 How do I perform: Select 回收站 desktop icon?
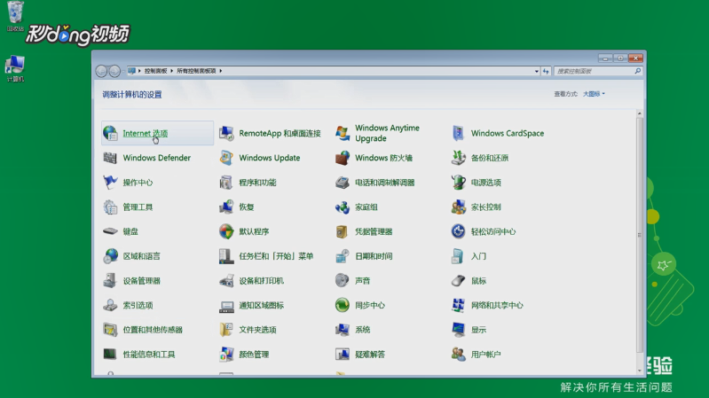click(x=15, y=16)
